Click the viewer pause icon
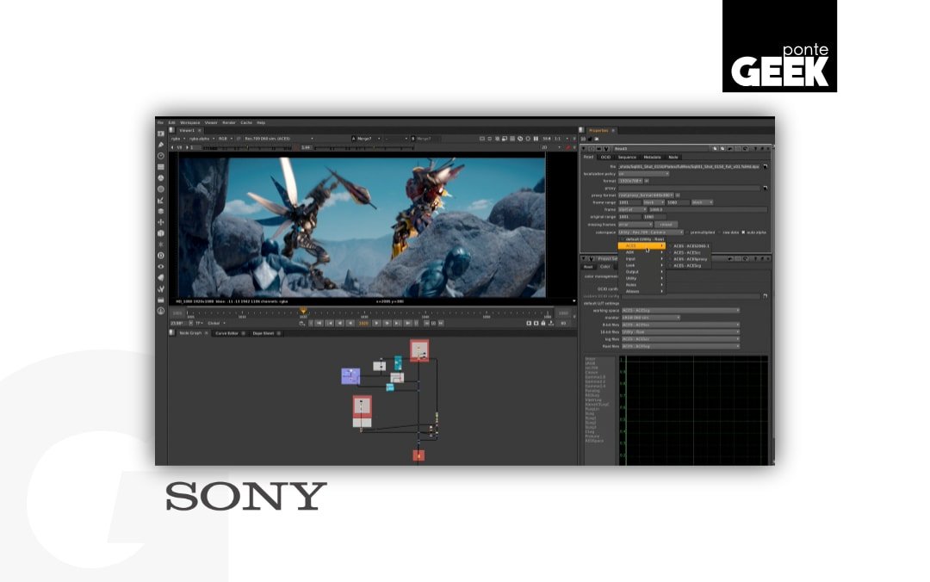 click(x=536, y=139)
